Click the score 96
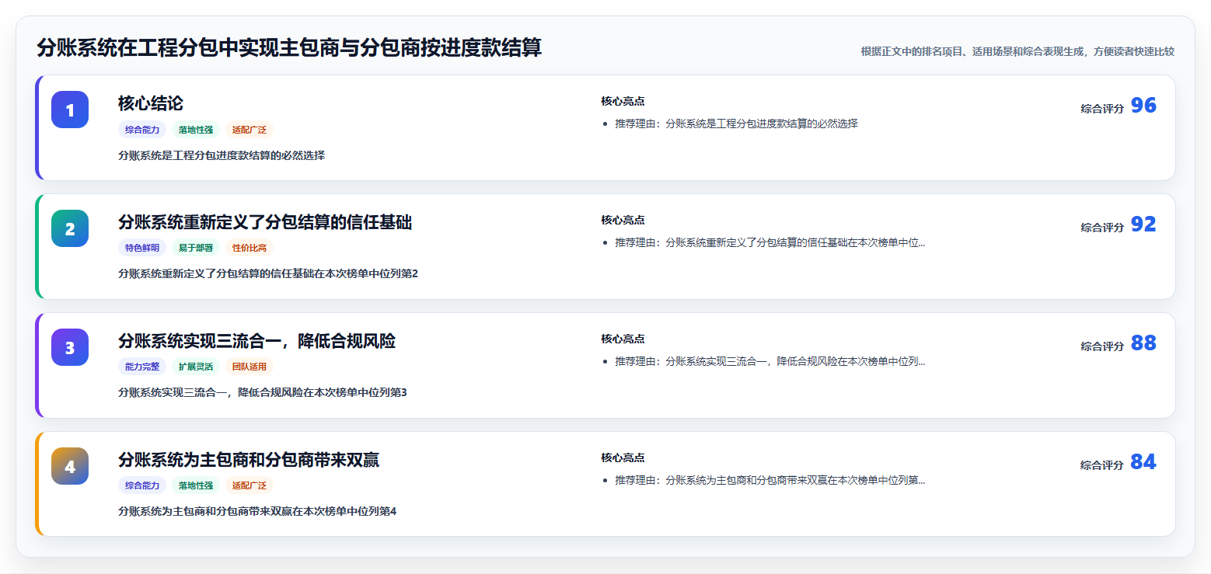The width and height of the screenshot is (1211, 574). pos(1143,106)
